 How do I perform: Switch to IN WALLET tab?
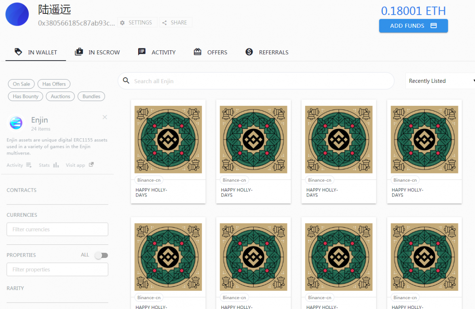point(36,52)
